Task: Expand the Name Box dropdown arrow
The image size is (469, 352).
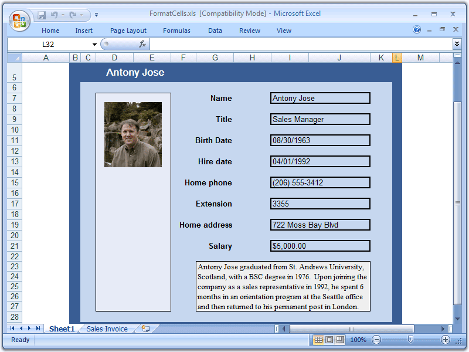Action: pyautogui.click(x=94, y=45)
